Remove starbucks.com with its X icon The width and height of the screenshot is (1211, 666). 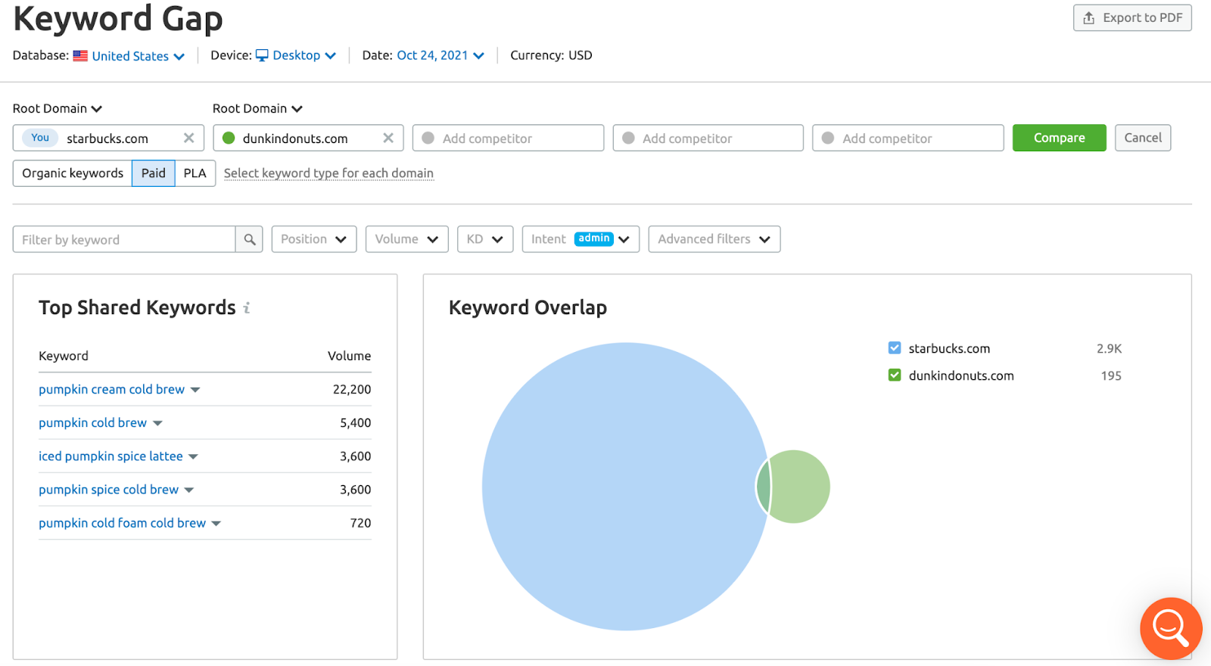coord(188,138)
